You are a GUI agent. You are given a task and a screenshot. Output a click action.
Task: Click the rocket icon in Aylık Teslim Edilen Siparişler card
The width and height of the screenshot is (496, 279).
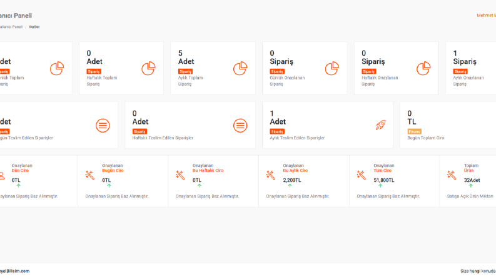click(x=380, y=125)
